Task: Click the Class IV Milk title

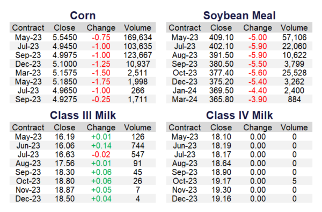Action: coord(239,115)
